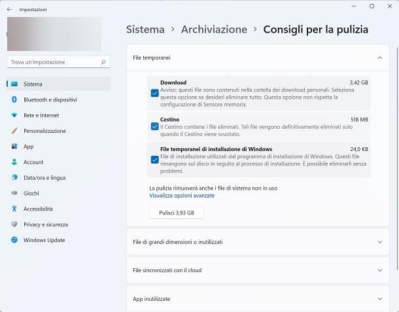Open Data/ora e lingua label
Viewport: 399px width, 312px height.
(x=44, y=178)
